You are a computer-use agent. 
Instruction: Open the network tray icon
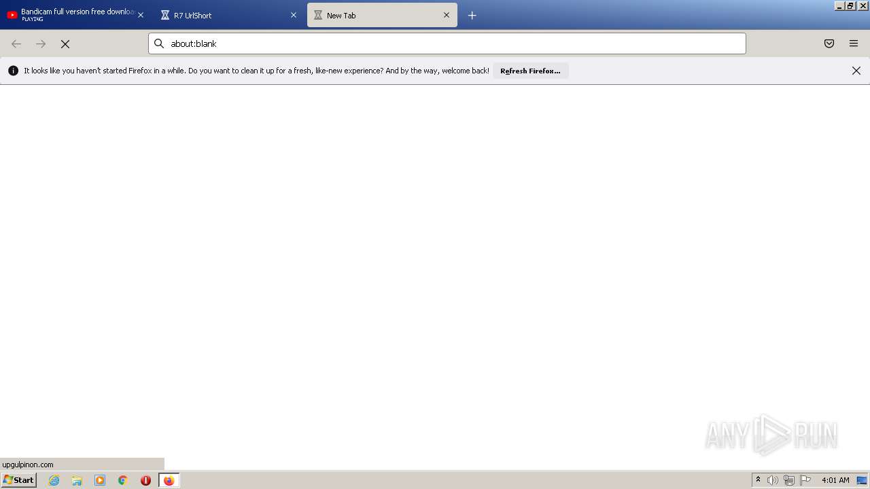point(788,480)
